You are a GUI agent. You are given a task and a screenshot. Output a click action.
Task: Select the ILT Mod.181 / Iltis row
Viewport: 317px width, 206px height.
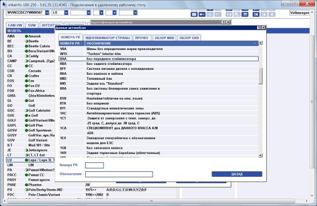click(31, 145)
